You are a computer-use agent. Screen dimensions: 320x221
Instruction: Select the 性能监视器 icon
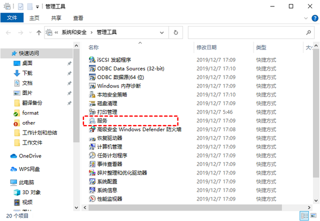[92, 199]
